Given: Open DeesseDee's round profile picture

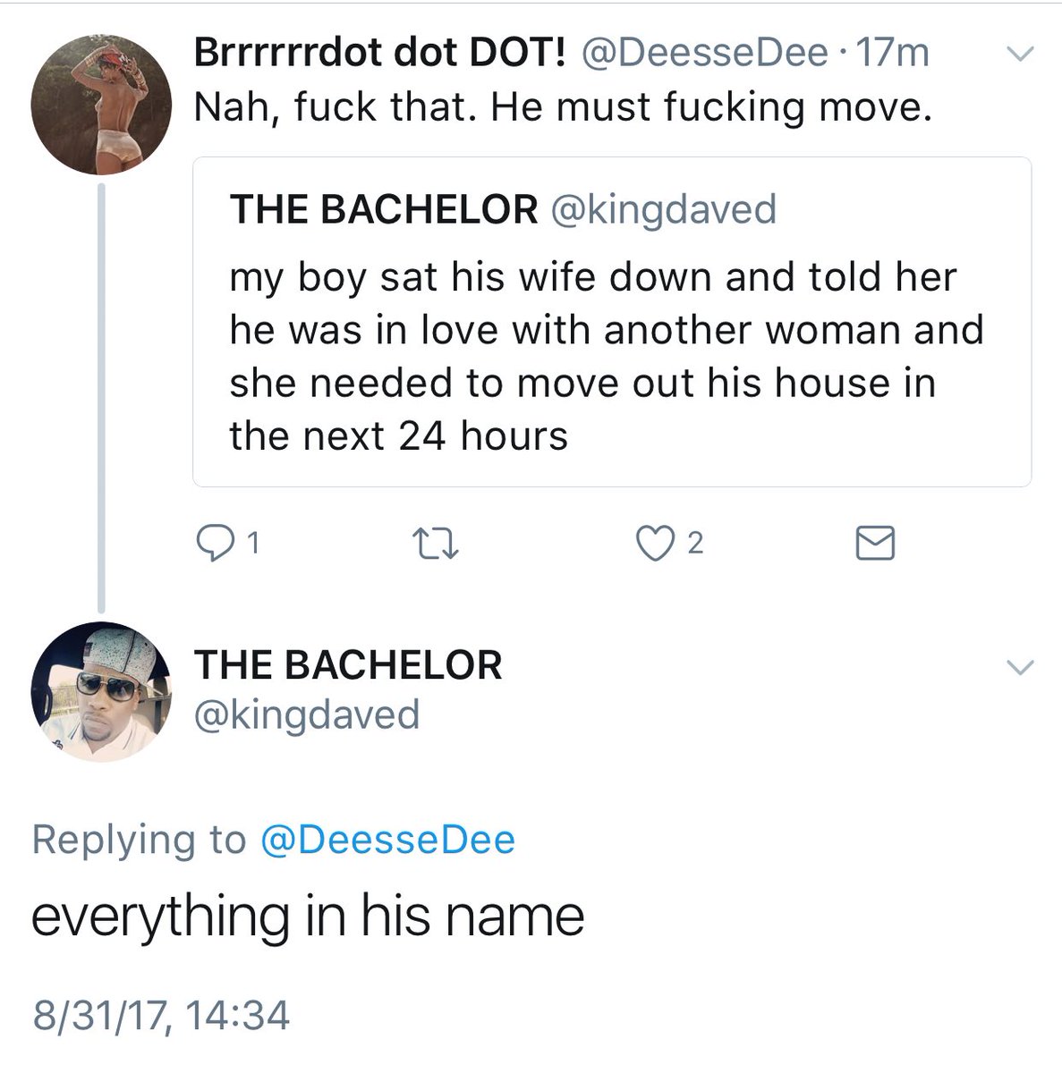Looking at the screenshot, I should [101, 105].
